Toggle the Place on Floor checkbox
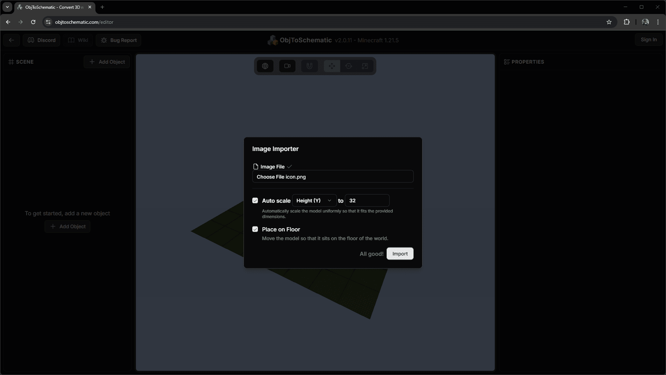The width and height of the screenshot is (666, 375). point(255,229)
